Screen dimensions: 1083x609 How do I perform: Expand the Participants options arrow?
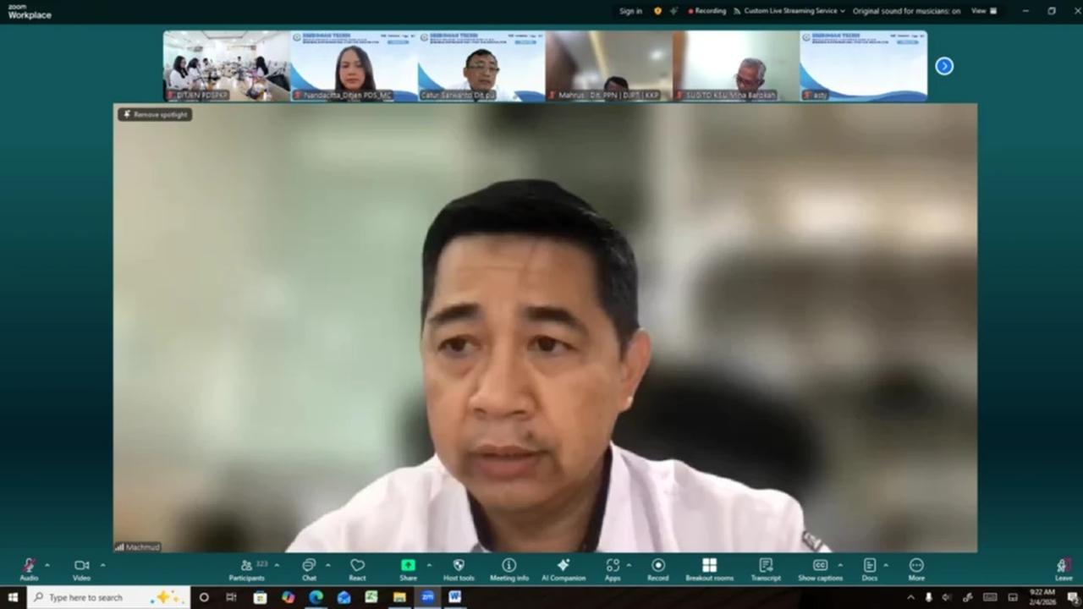click(276, 565)
